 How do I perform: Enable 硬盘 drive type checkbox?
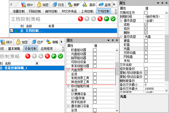point(146,41)
